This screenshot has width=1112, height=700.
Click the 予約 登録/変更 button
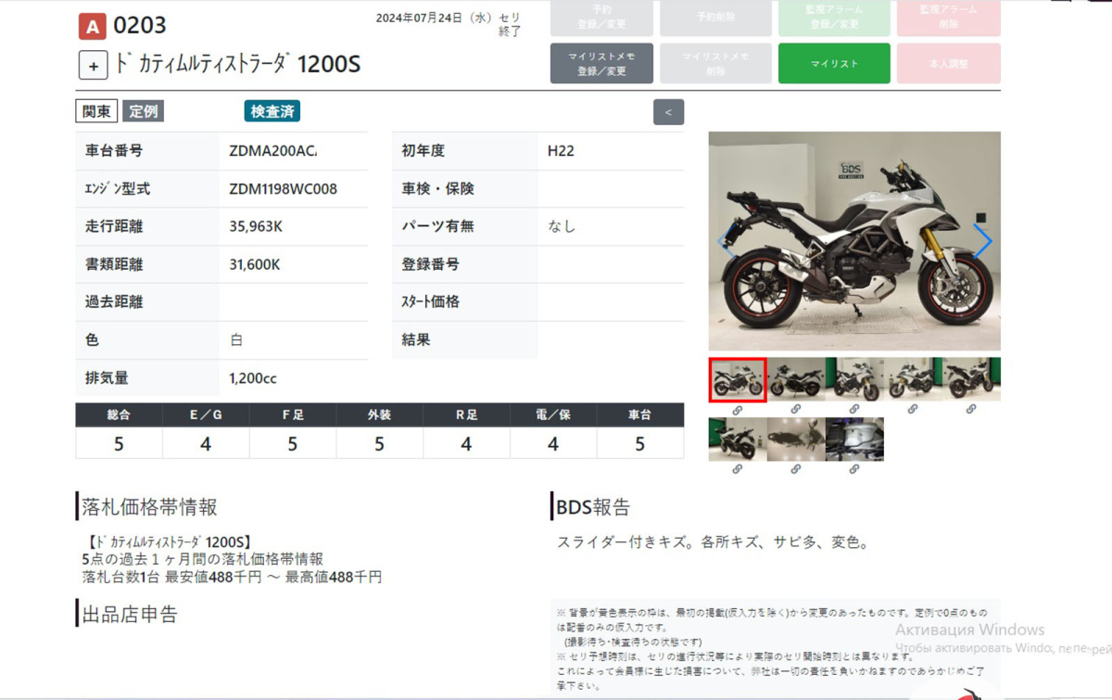tap(601, 17)
